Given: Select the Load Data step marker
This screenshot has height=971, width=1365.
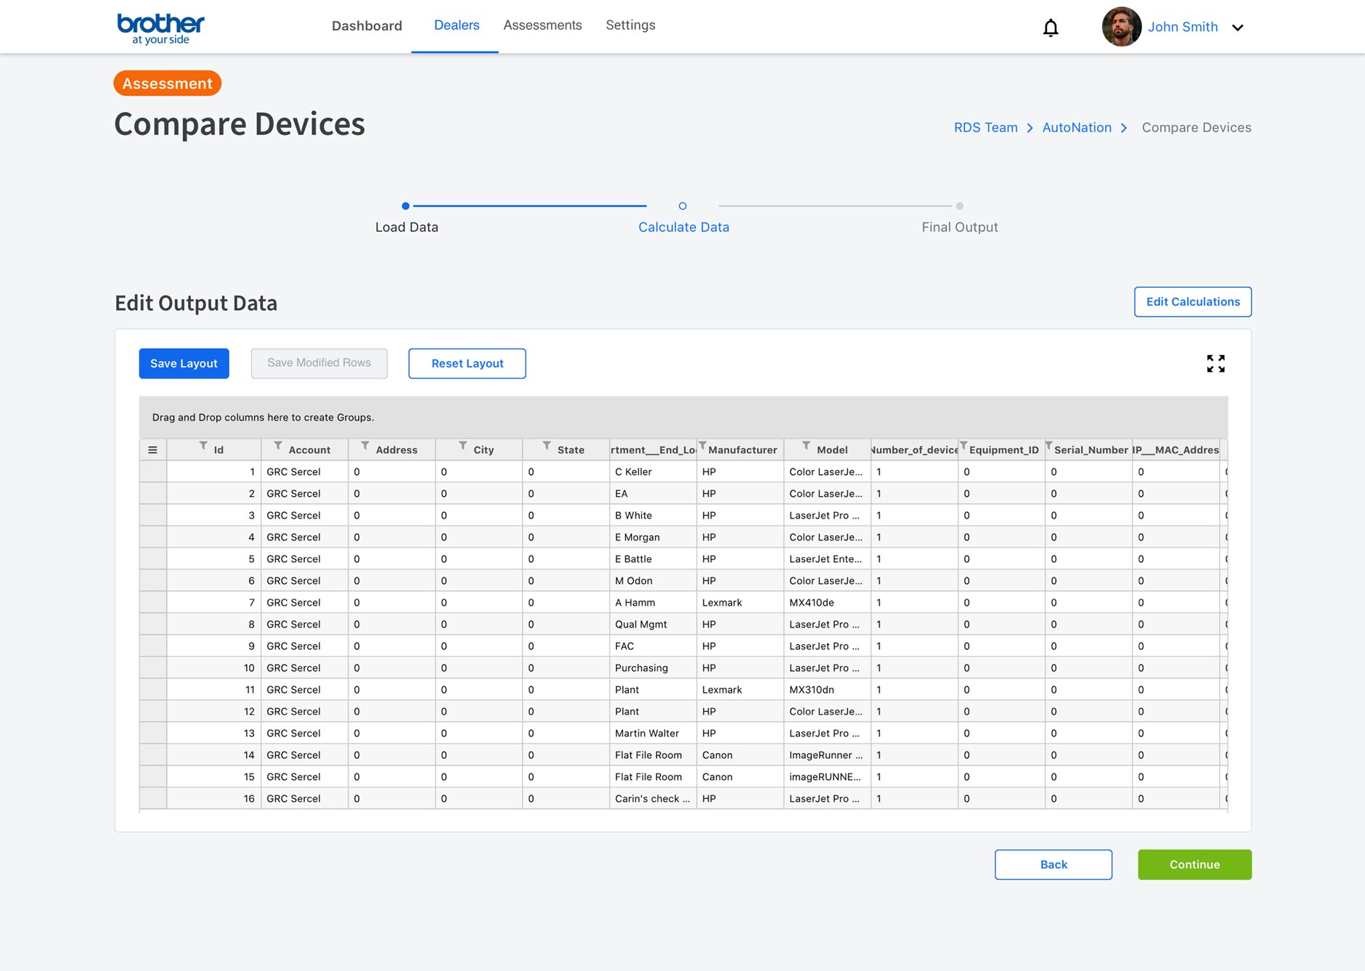Looking at the screenshot, I should (x=406, y=206).
